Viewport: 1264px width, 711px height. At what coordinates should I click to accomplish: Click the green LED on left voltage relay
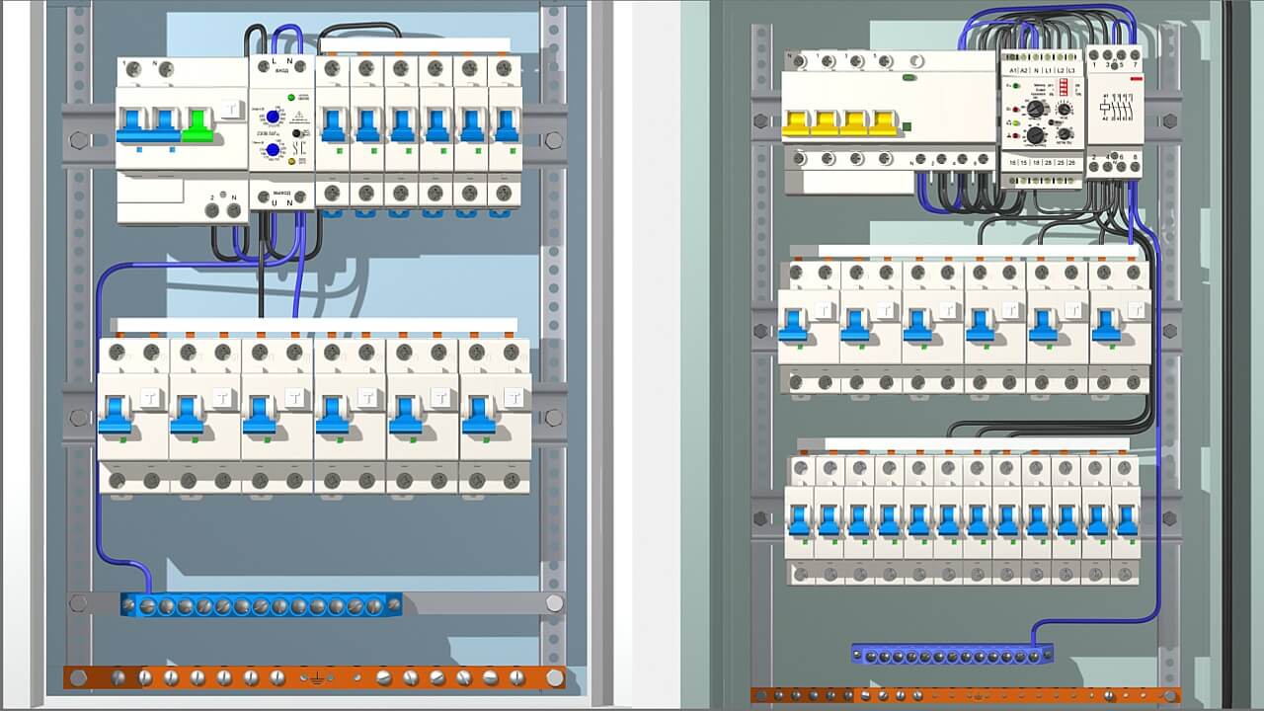pyautogui.click(x=292, y=97)
